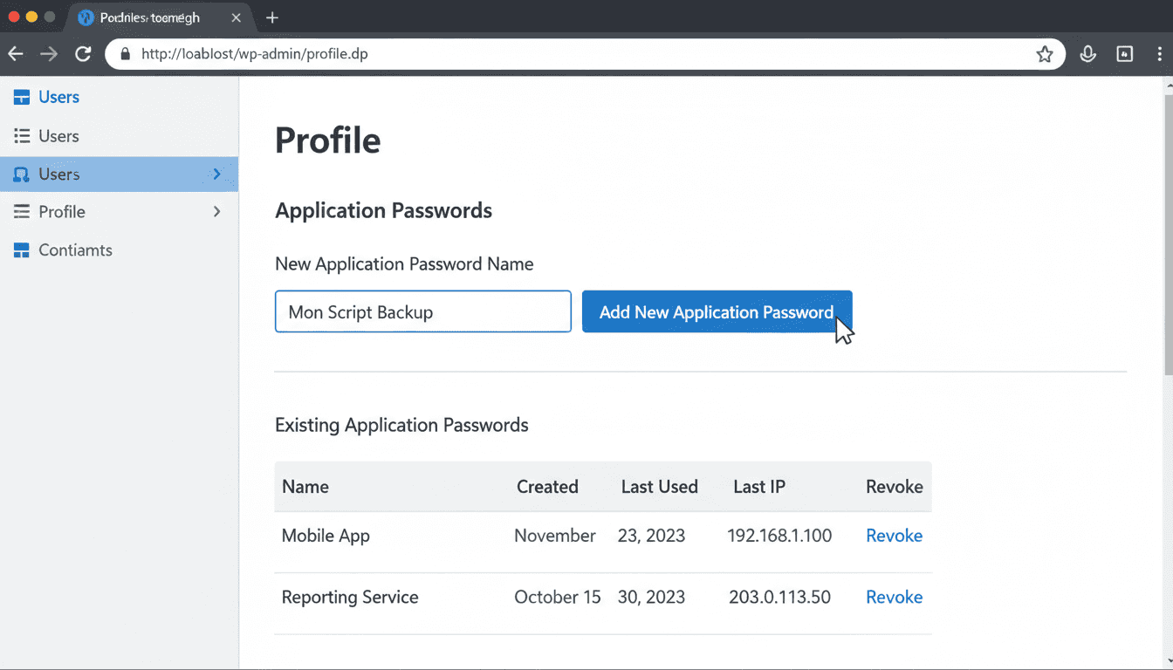
Task: Click the Reporting Service name cell
Action: point(350,598)
